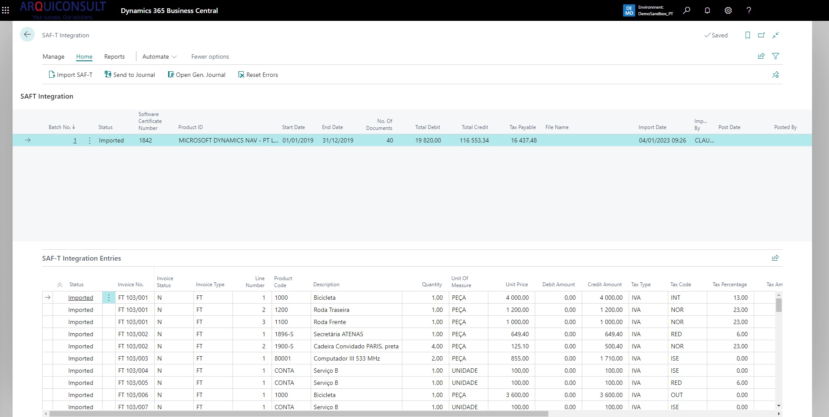Viewport: 829px width, 417px height.
Task: Expand the Automate dropdown menu
Action: click(x=159, y=56)
